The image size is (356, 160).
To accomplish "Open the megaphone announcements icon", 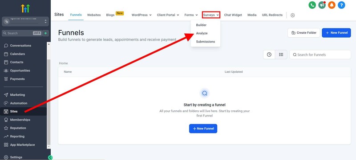I will click(322, 5).
